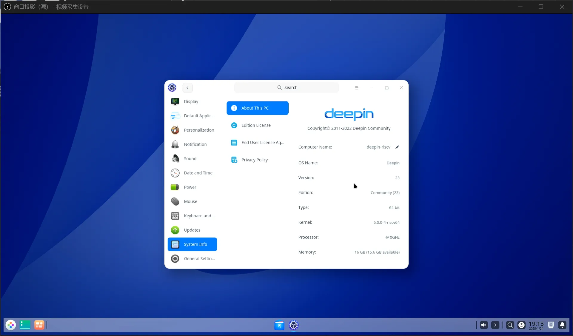The image size is (573, 336).
Task: Click the Search field
Action: (x=286, y=88)
